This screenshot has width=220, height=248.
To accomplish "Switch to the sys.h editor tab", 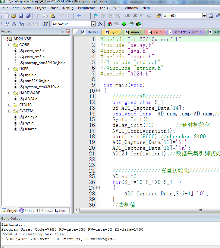I will pos(155,32).
